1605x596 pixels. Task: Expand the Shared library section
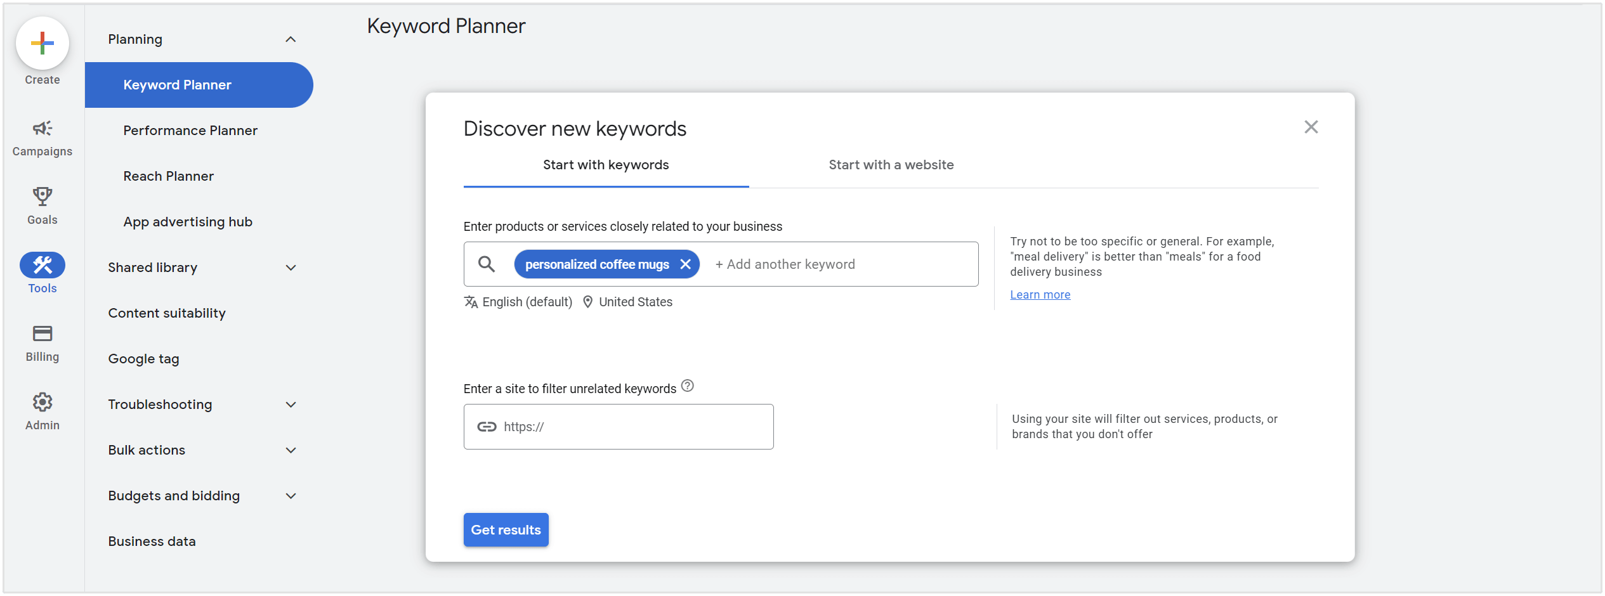click(x=291, y=268)
